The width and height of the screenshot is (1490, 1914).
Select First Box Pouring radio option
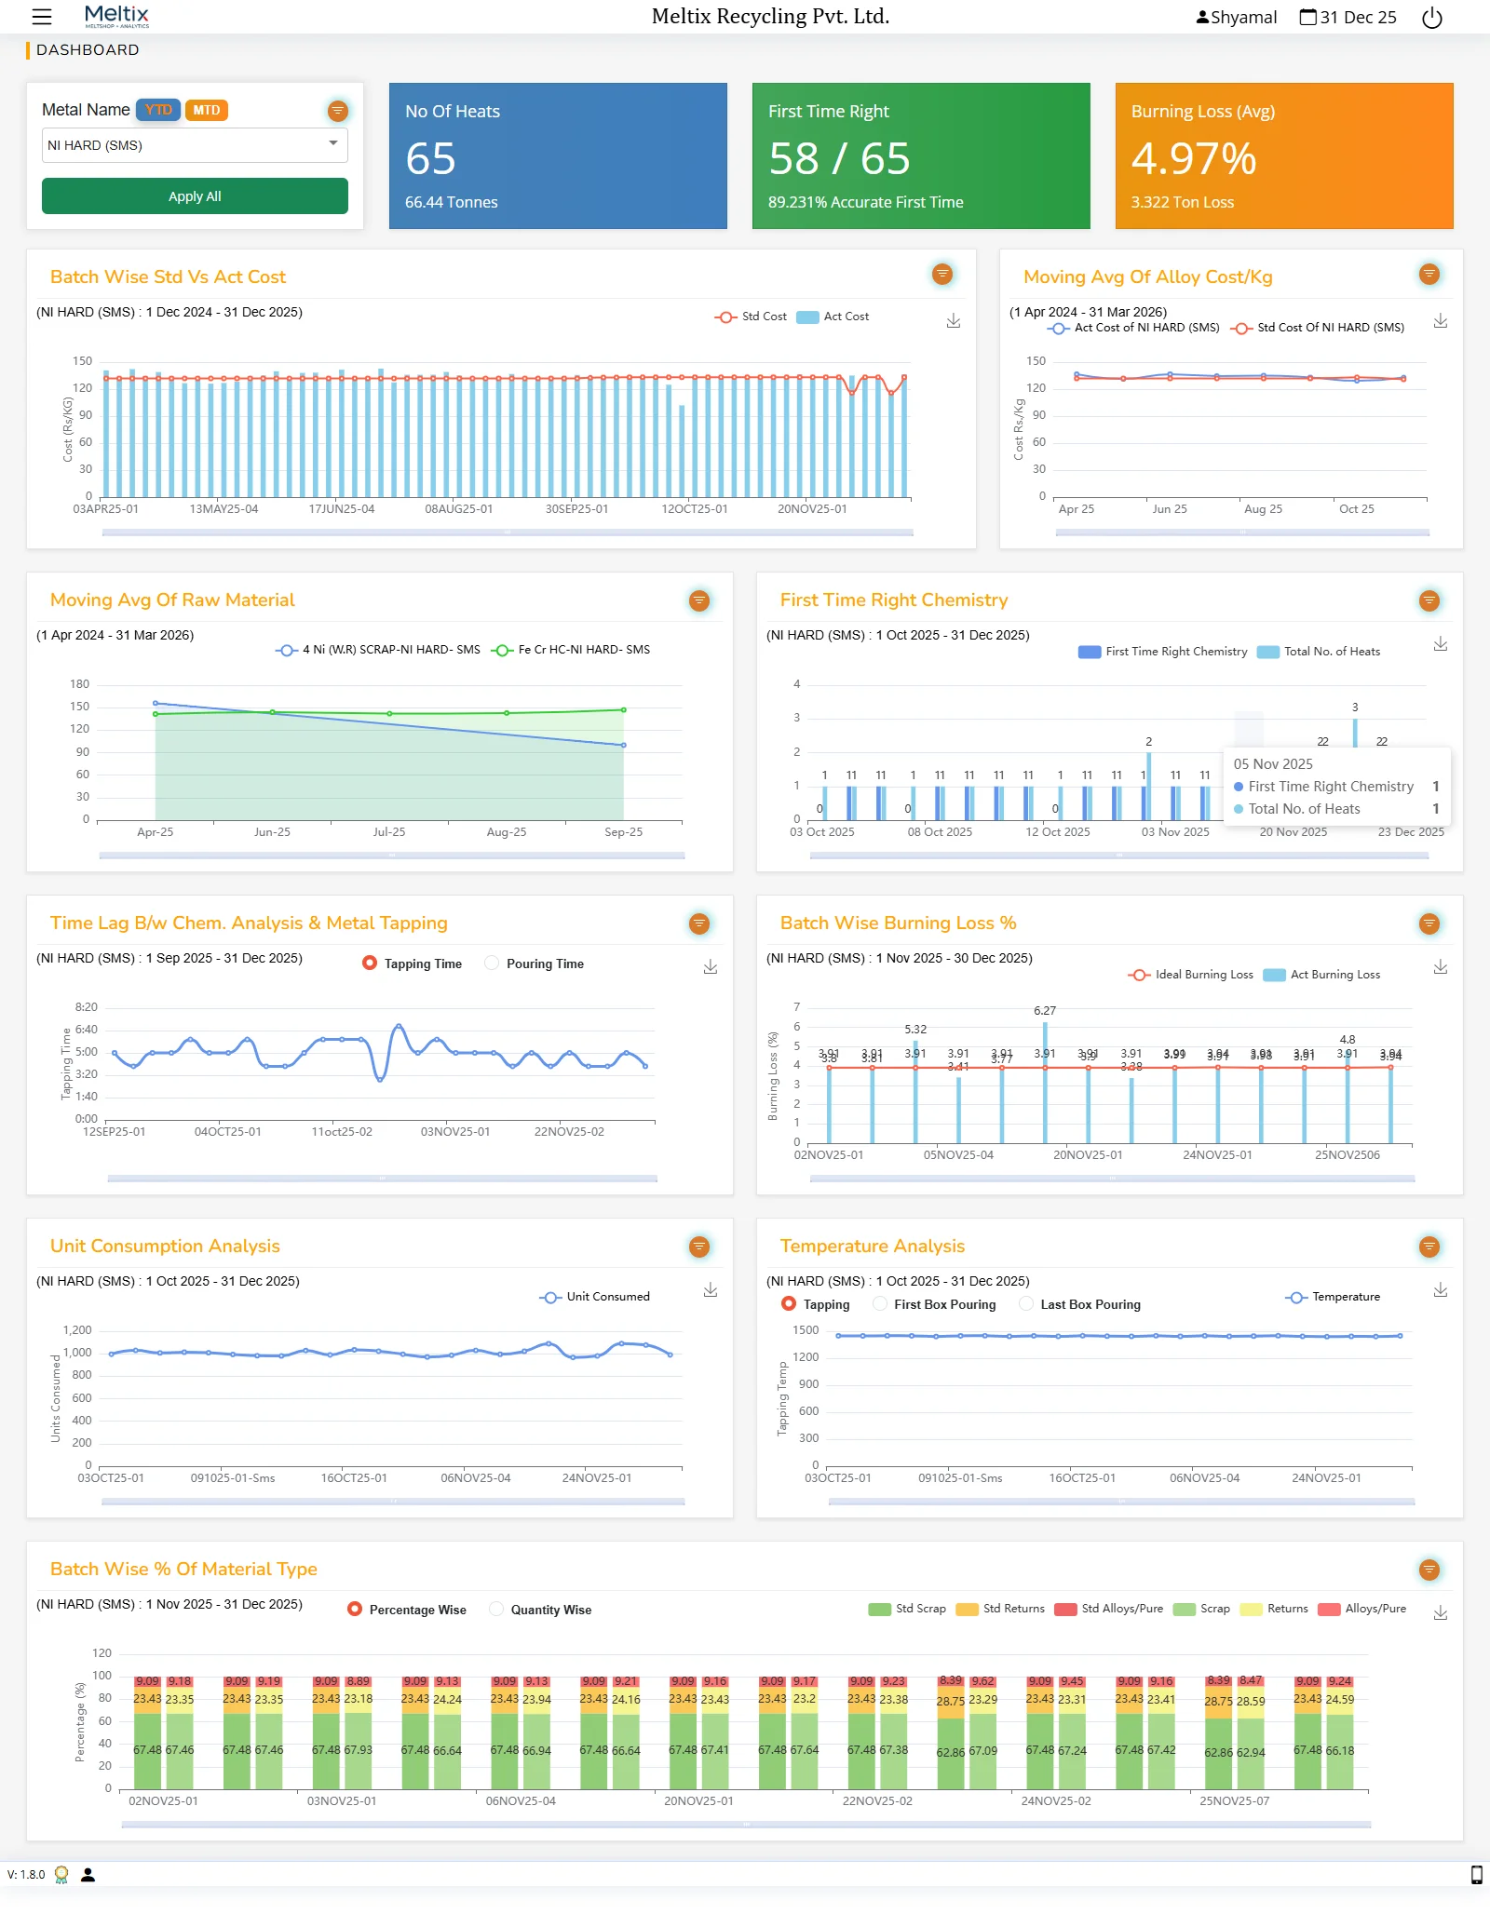click(879, 1303)
